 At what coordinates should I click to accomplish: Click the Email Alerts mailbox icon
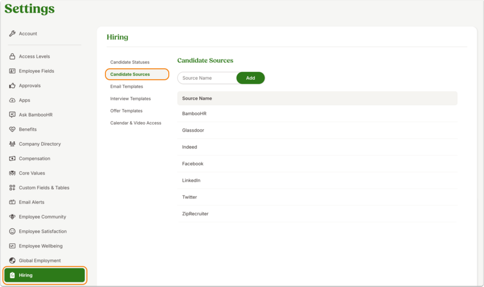12,202
